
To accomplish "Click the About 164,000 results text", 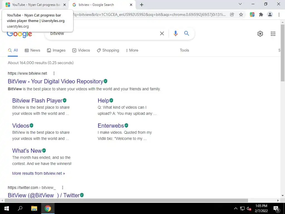I will click(41, 63).
